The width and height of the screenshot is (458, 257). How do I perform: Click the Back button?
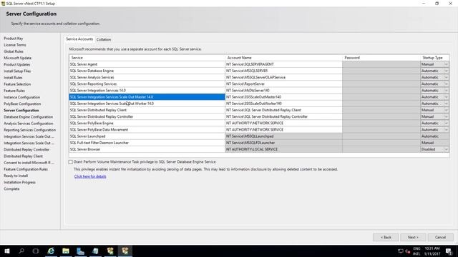(386, 237)
